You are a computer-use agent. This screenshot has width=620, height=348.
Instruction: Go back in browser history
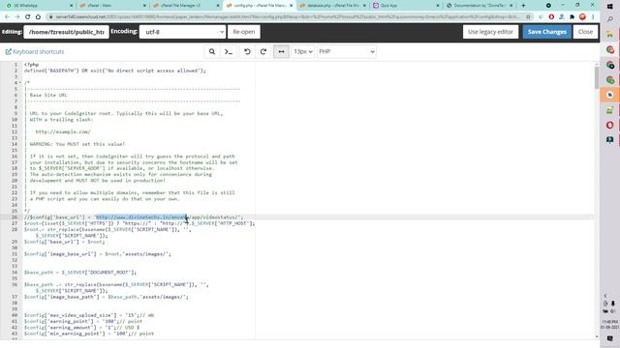[x=7, y=17]
